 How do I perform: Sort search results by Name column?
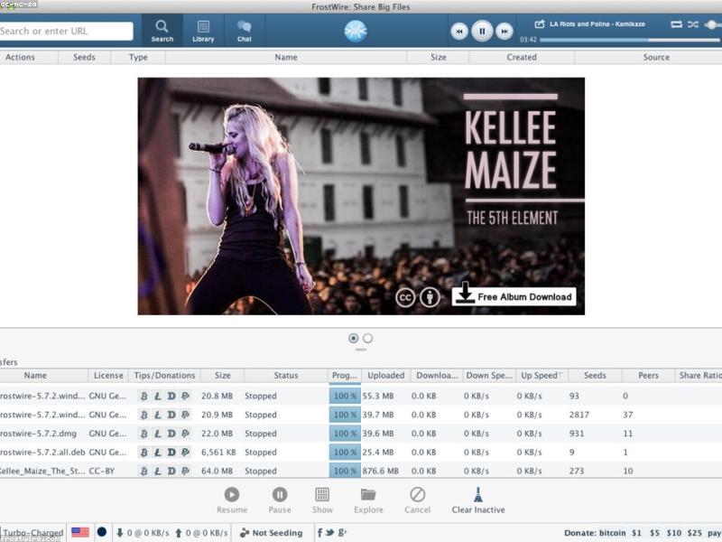point(286,57)
